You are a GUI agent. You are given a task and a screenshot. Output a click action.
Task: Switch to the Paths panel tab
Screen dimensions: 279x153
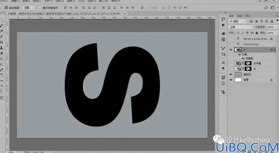click(248, 16)
